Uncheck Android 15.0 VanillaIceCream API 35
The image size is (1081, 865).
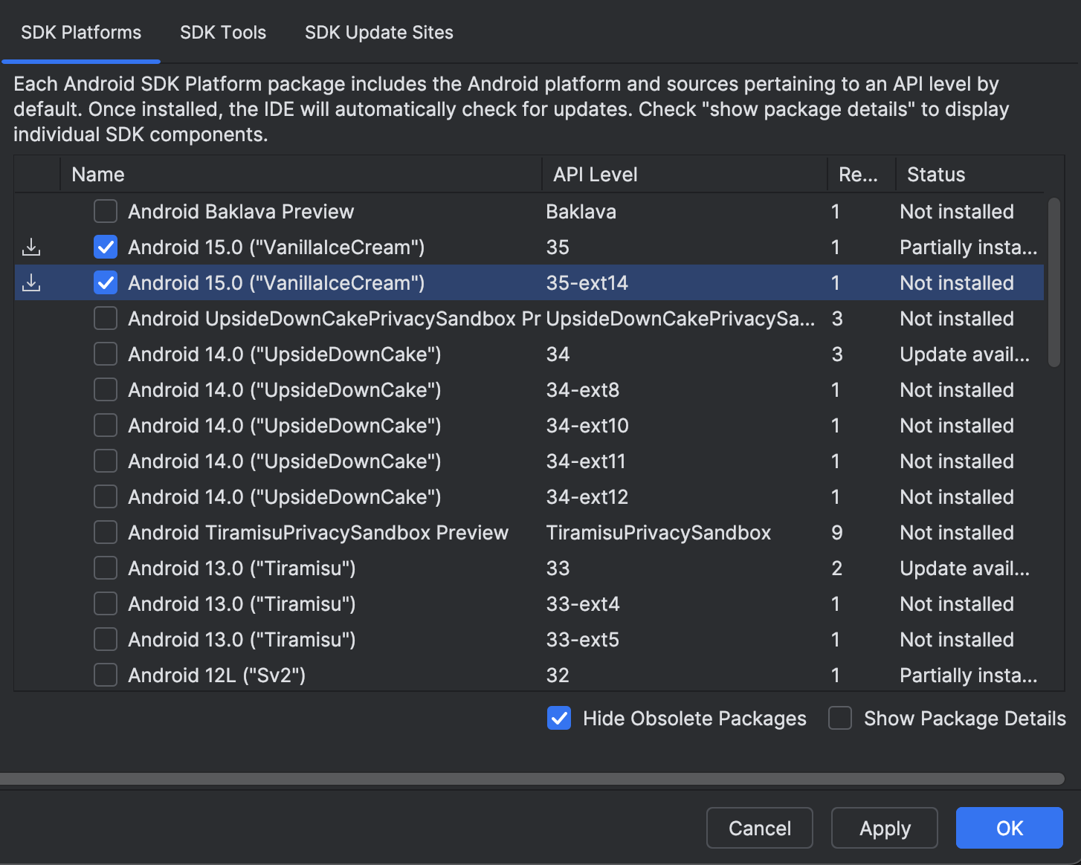(105, 247)
